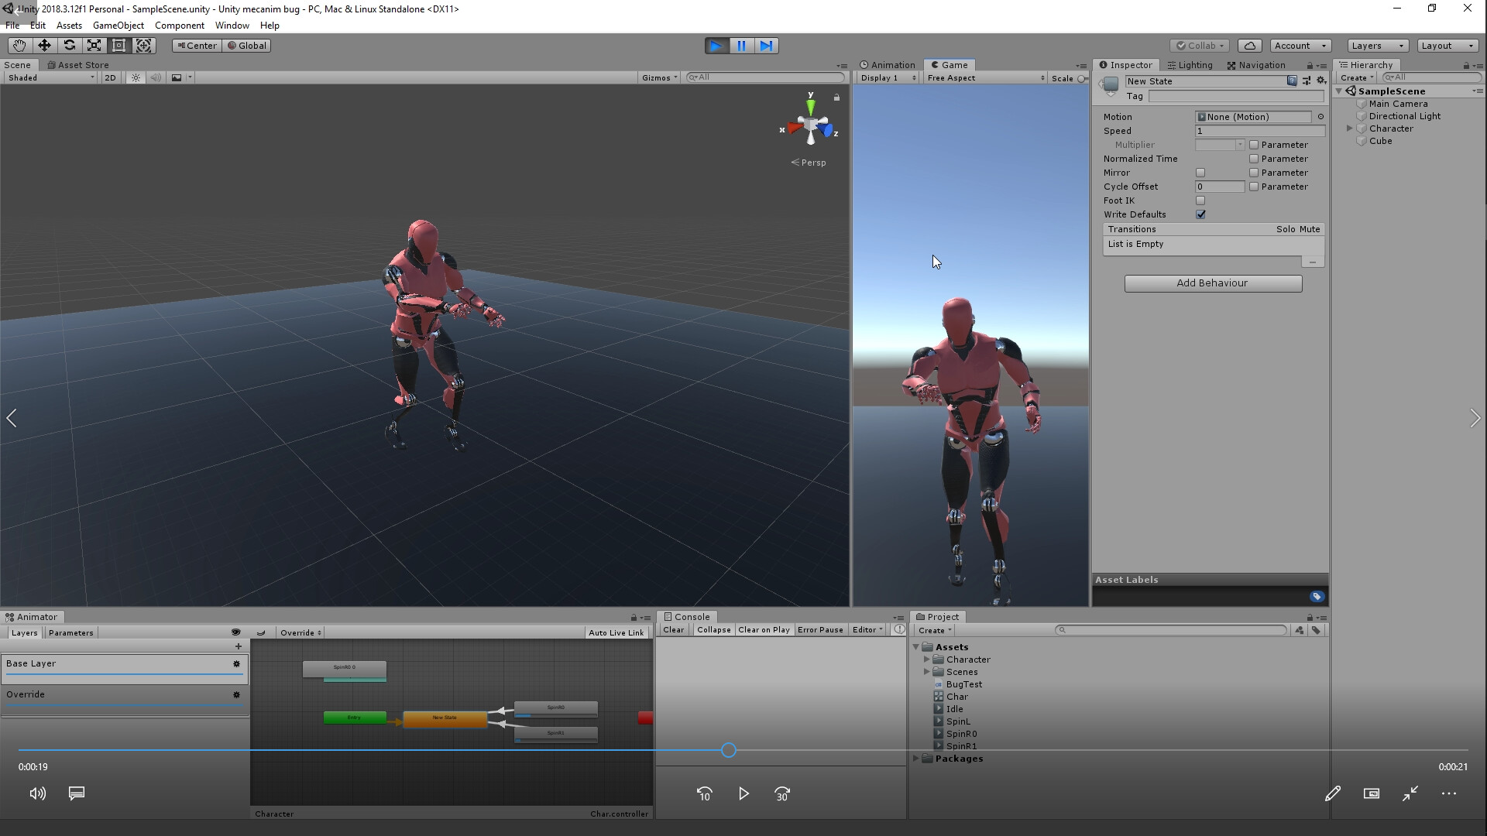The width and height of the screenshot is (1487, 836).
Task: Open the Shaded draw mode dropdown
Action: (50, 77)
